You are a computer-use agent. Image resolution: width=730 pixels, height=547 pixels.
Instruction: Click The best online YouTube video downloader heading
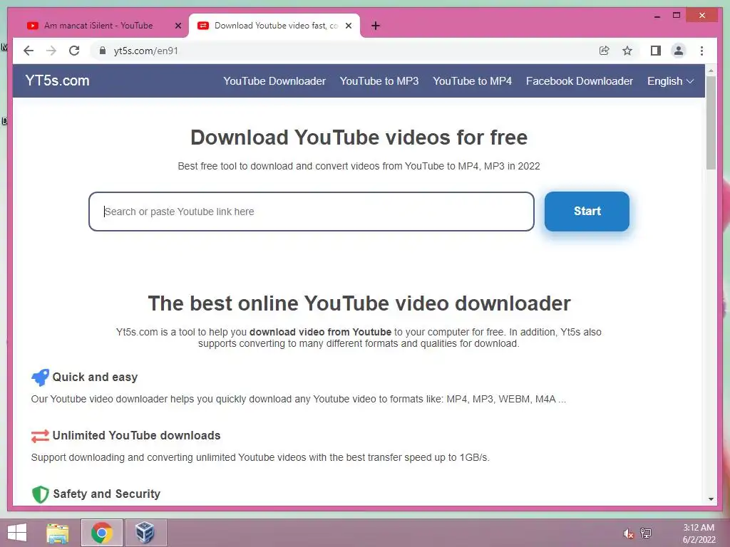tap(359, 303)
